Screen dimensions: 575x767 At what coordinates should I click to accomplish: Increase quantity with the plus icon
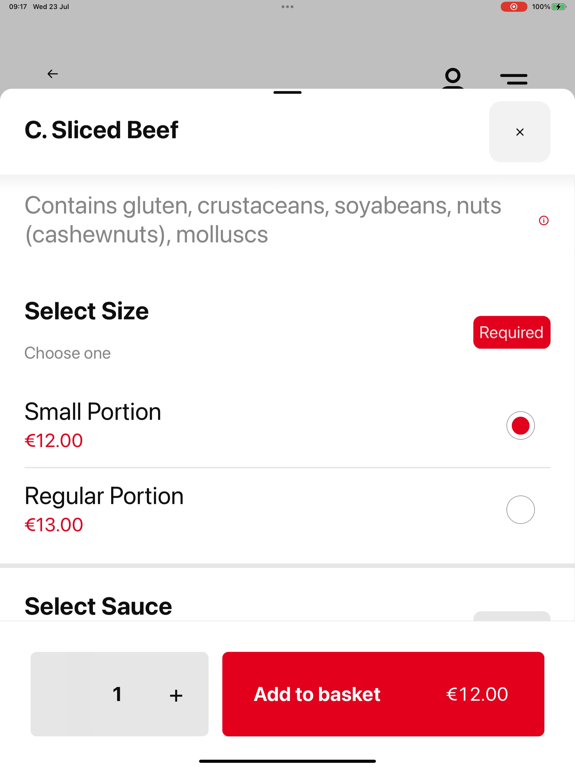(x=176, y=696)
